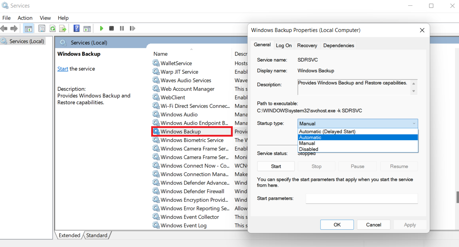Click the Export List toolbar icon
459x247 pixels.
coord(63,28)
